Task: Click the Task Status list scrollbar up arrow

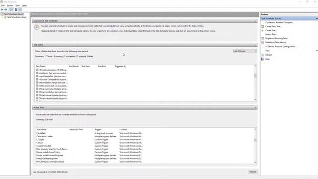Action: tap(255, 66)
